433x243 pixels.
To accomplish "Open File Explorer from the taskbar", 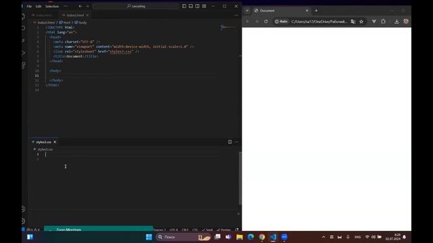I will [240, 237].
